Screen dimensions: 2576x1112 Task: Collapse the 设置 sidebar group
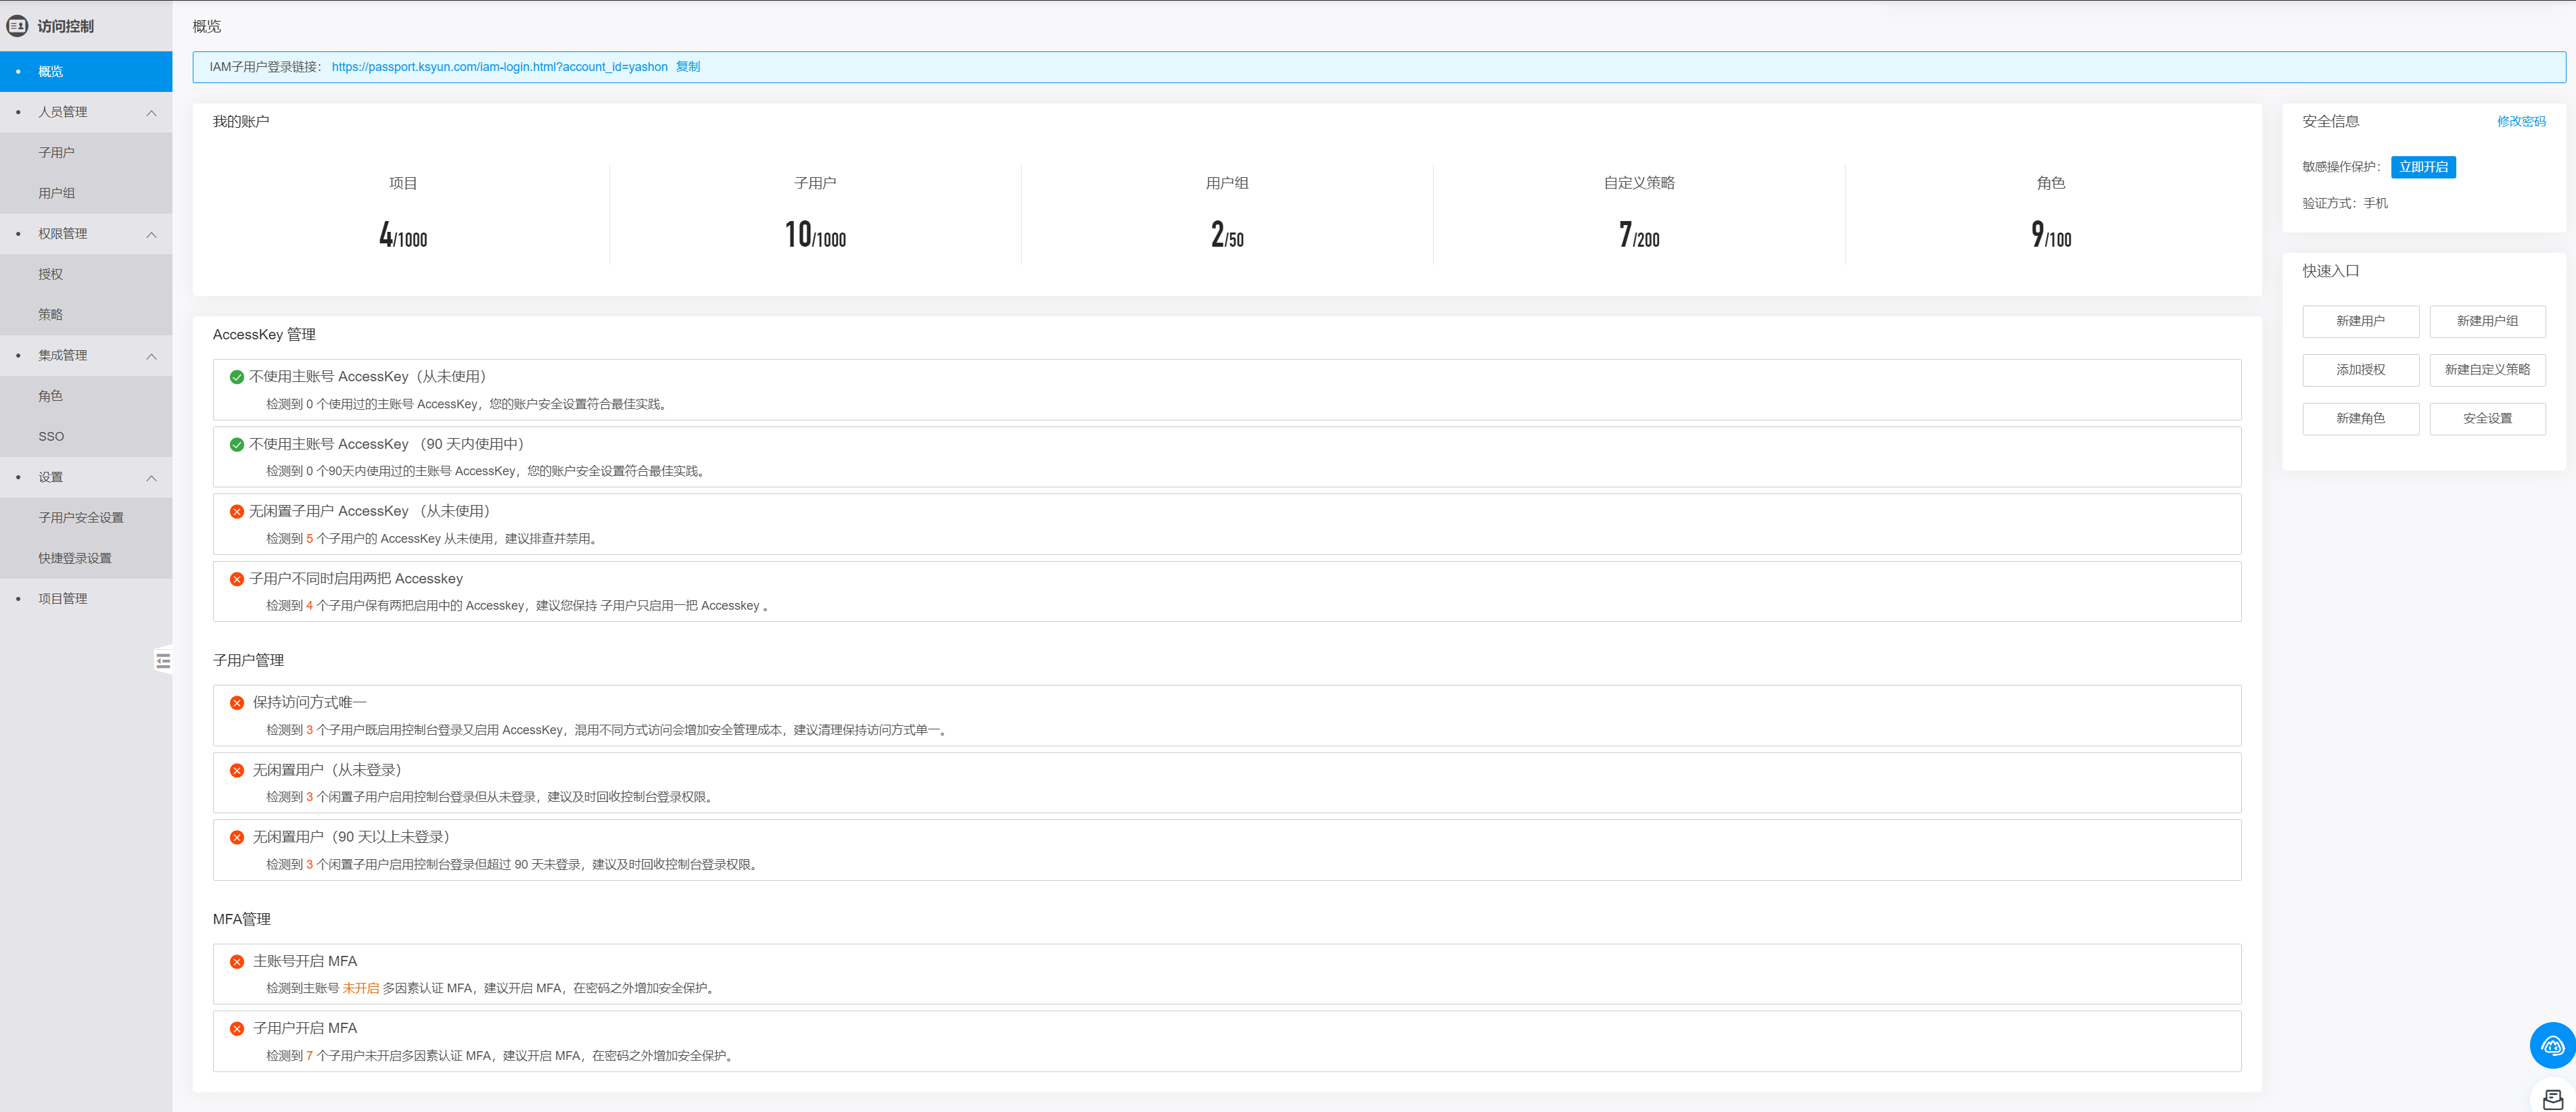pyautogui.click(x=151, y=477)
